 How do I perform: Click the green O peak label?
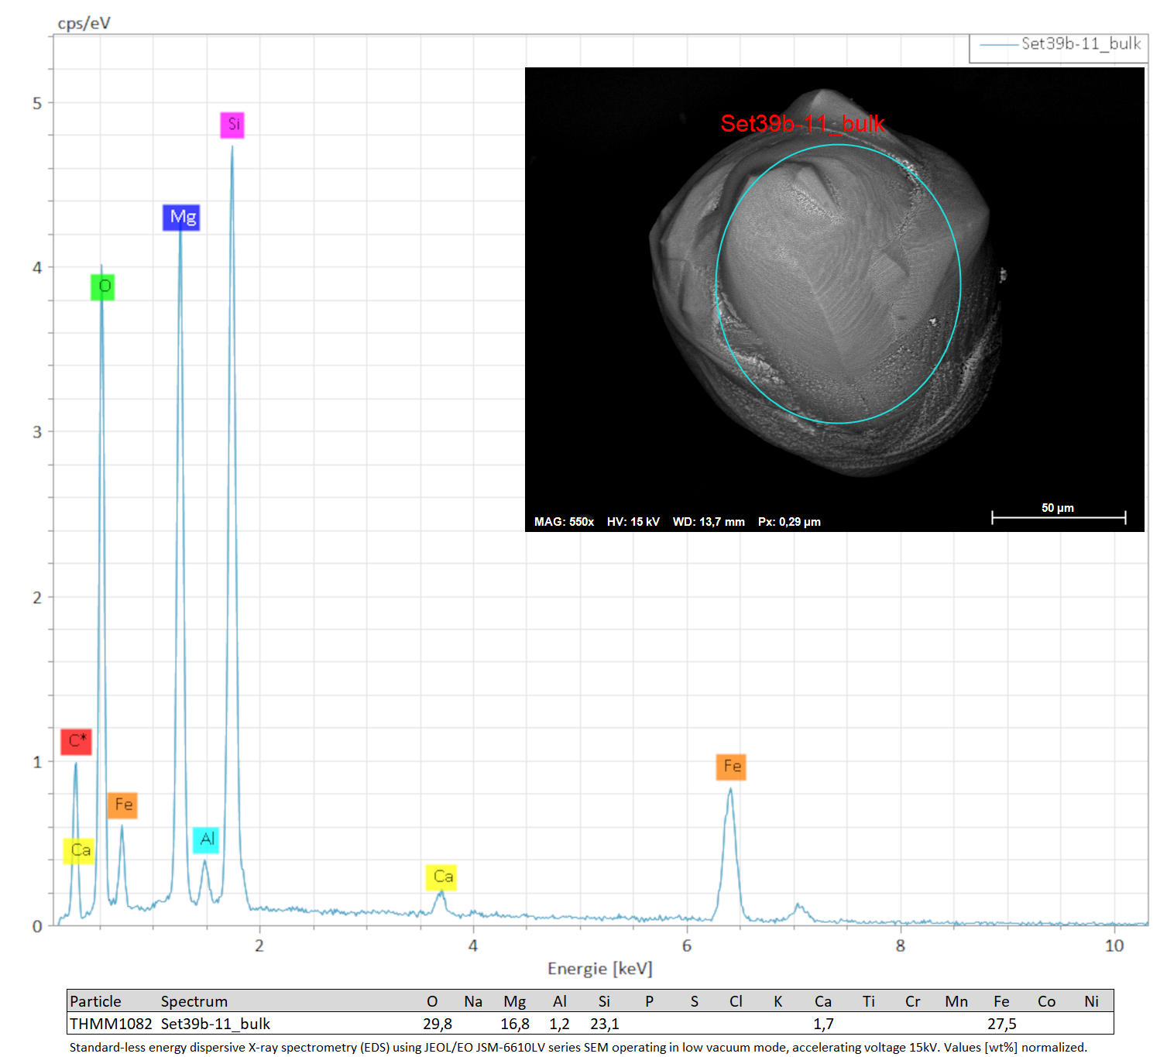pyautogui.click(x=102, y=287)
